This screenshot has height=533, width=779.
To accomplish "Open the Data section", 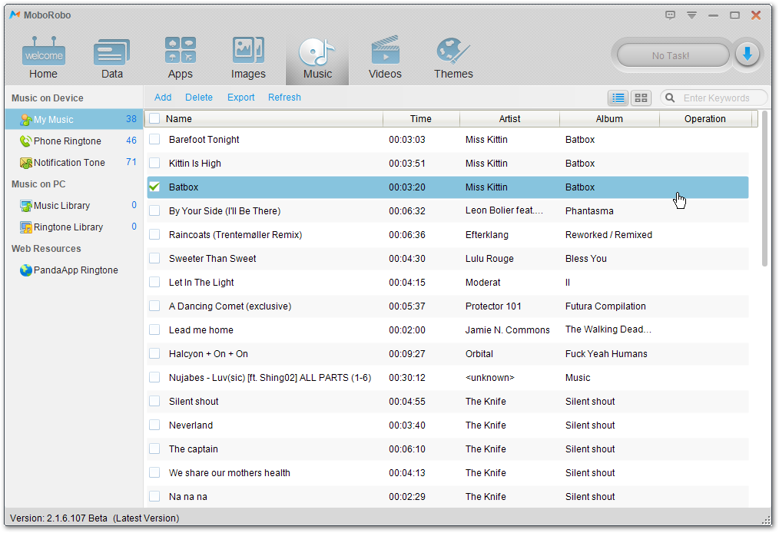I will 112,58.
